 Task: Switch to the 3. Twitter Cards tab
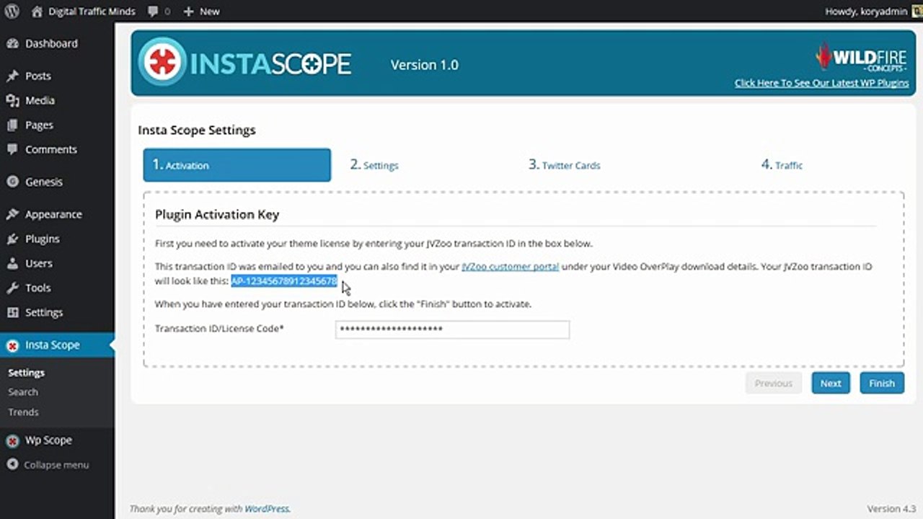click(564, 165)
